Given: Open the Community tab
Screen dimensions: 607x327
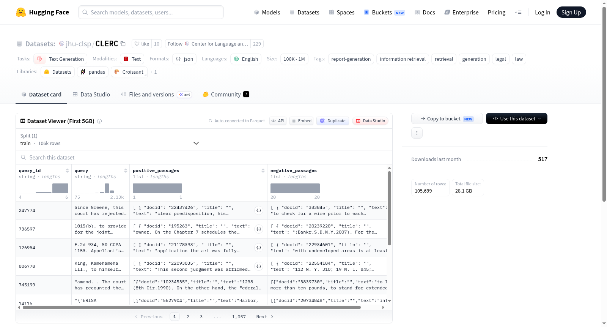Looking at the screenshot, I should (x=226, y=95).
